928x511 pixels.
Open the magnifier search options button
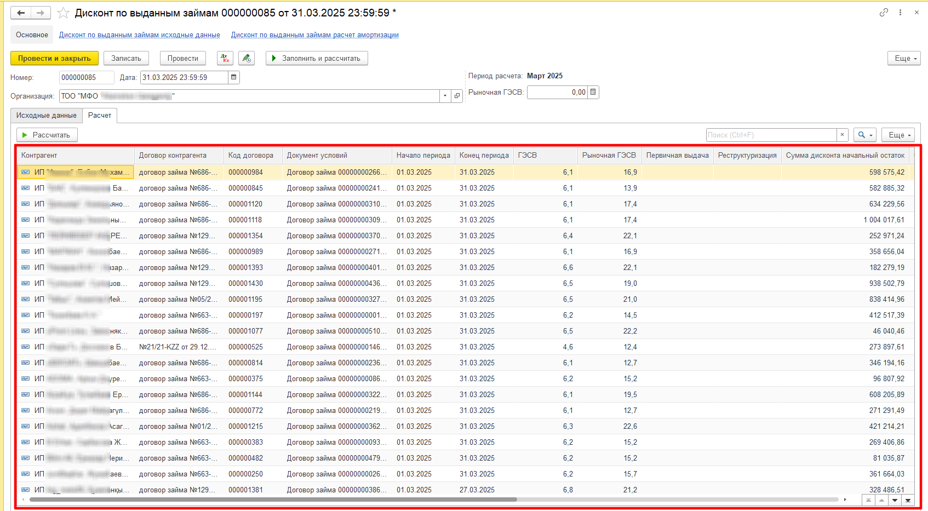point(865,135)
